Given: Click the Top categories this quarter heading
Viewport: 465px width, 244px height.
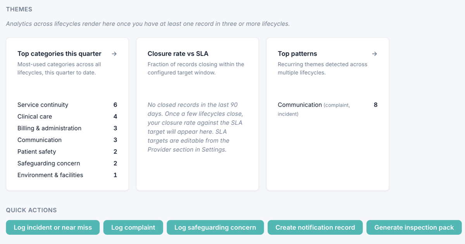Looking at the screenshot, I should click(59, 54).
